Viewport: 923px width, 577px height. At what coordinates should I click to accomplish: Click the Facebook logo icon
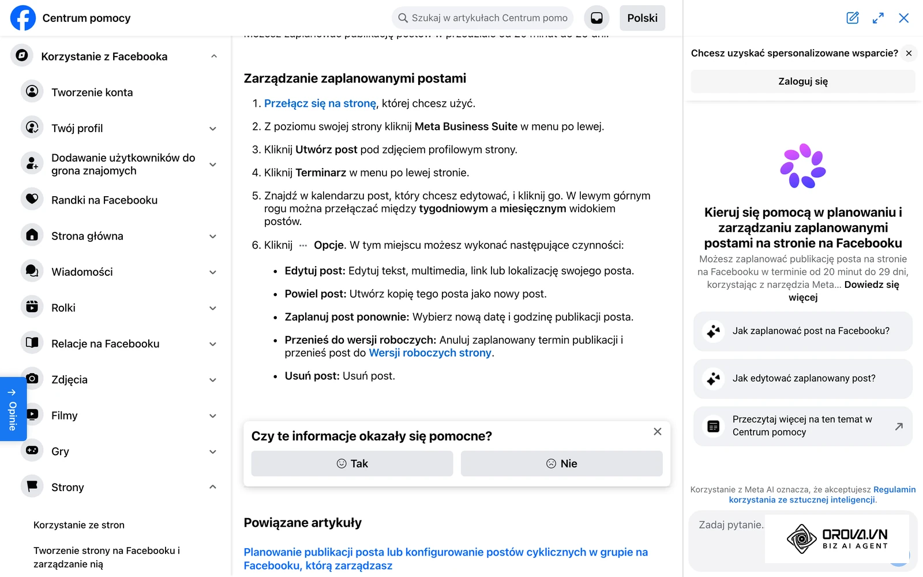tap(23, 18)
